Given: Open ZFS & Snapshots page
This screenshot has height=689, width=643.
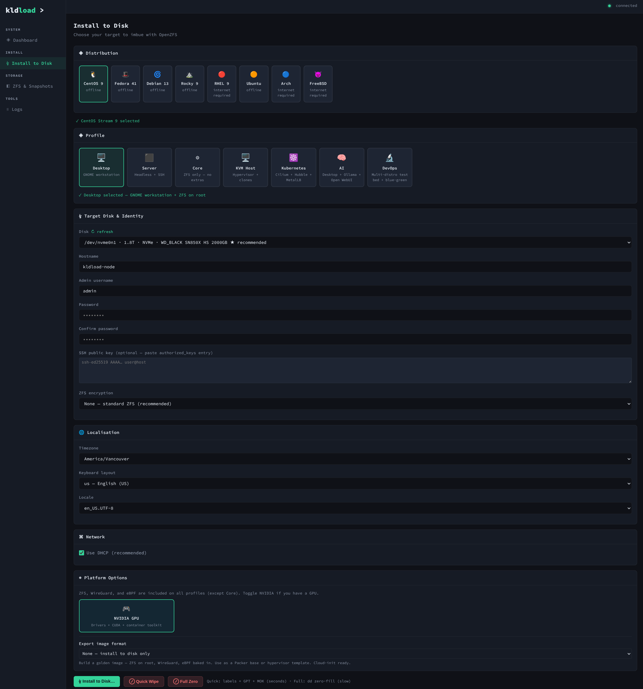Looking at the screenshot, I should coord(33,86).
